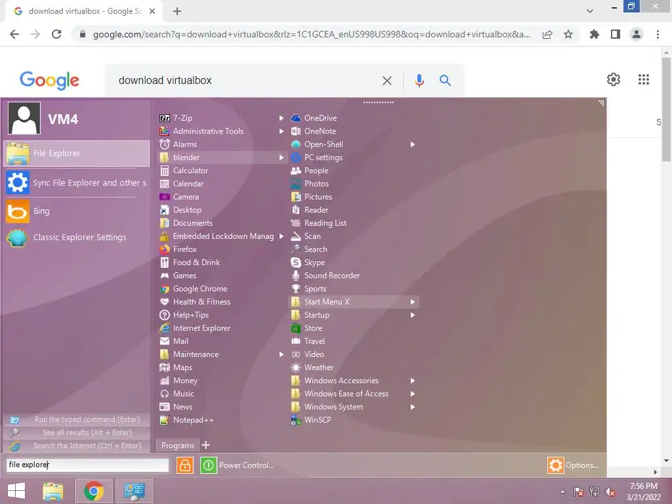Click the Windows Start button
672x504 pixels.
[16, 491]
